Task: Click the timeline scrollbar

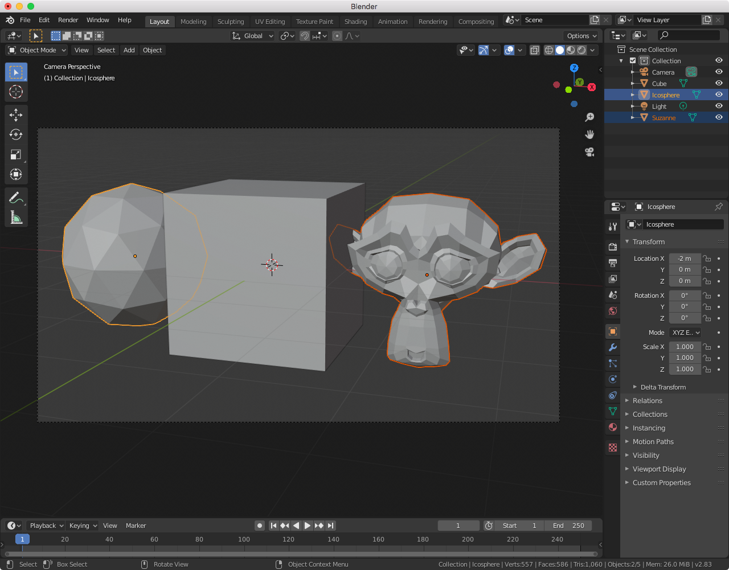Action: point(301,553)
